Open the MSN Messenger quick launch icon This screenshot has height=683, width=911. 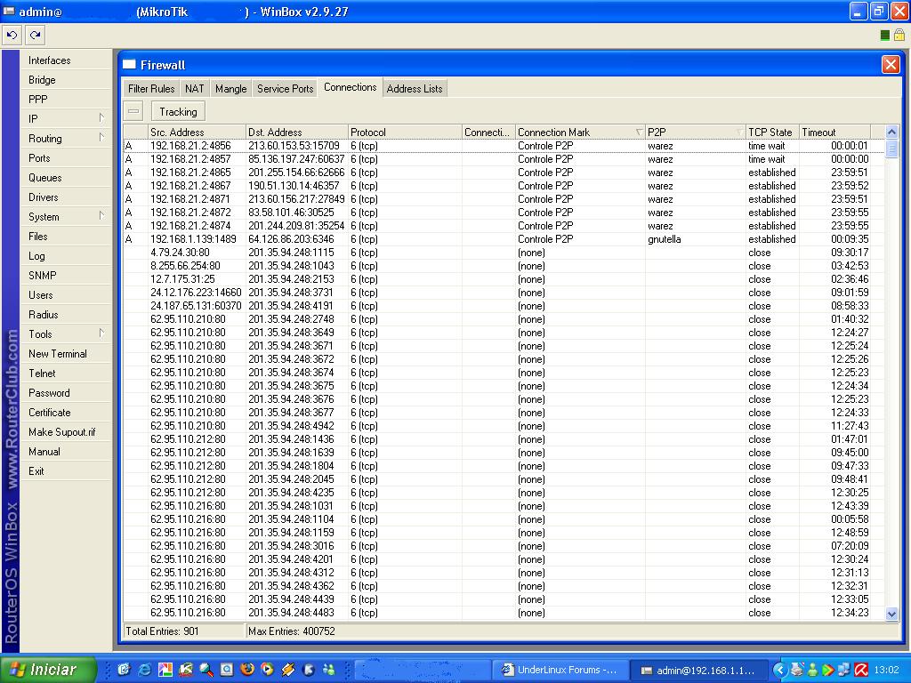(329, 670)
